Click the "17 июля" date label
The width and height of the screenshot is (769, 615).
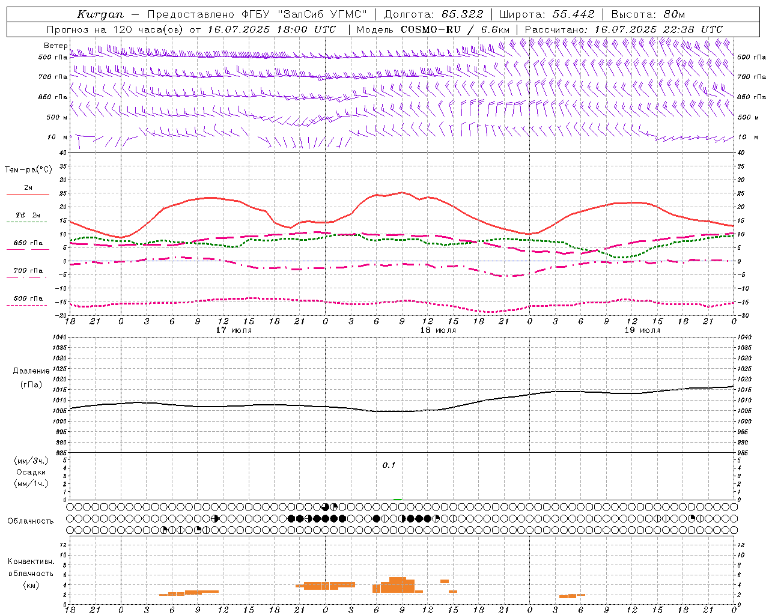(234, 330)
